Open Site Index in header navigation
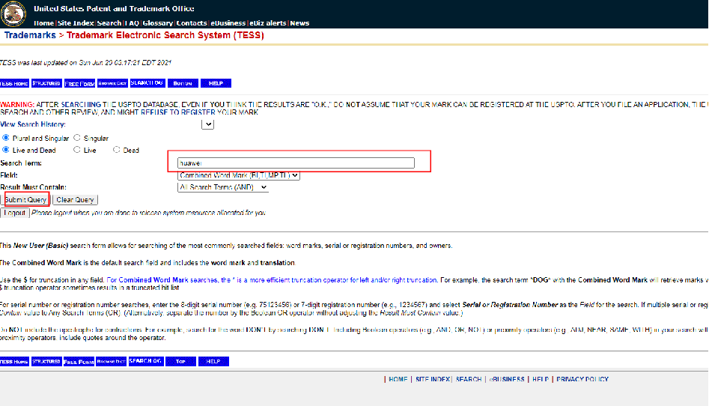 click(x=76, y=23)
